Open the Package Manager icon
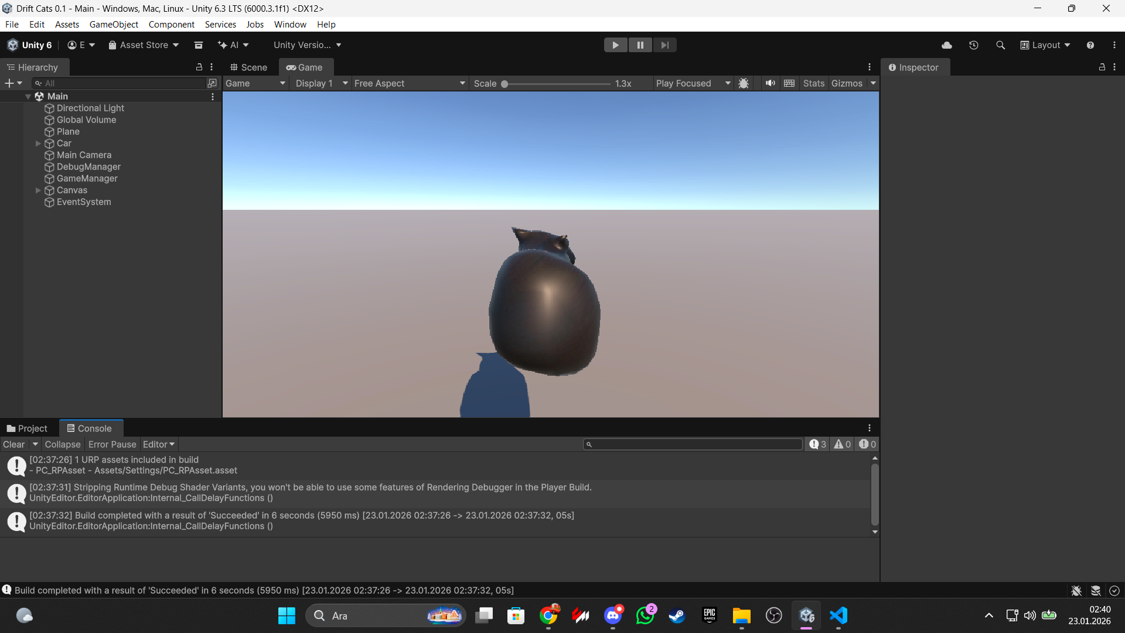Image resolution: width=1125 pixels, height=633 pixels. point(199,45)
